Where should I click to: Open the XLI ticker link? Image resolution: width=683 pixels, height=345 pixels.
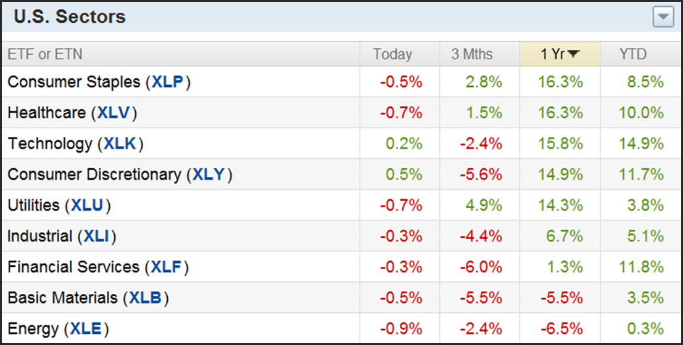pyautogui.click(x=97, y=236)
